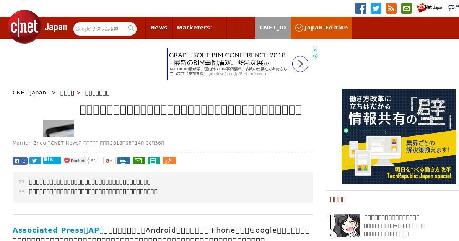Tweet this article via Twitter button
The image size is (459, 241).
35,161
